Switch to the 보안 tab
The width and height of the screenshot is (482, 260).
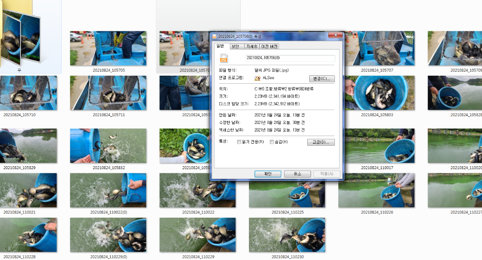click(236, 46)
